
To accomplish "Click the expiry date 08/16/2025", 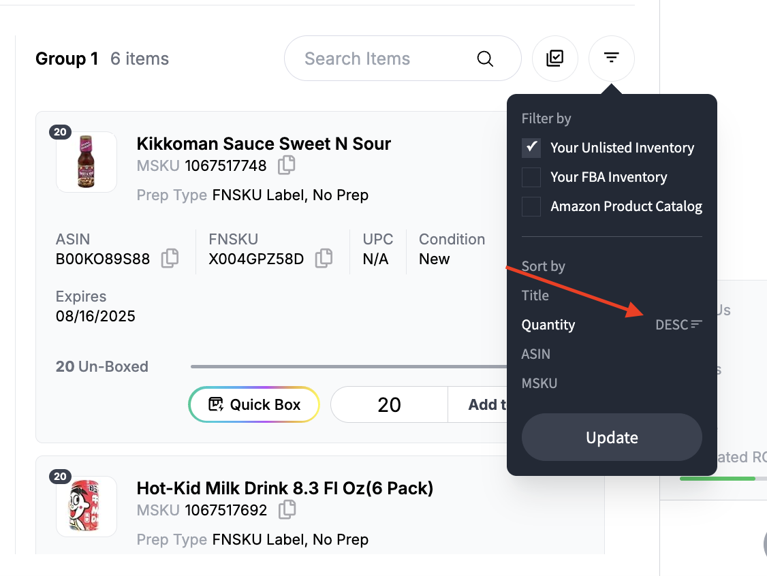I will (x=95, y=316).
